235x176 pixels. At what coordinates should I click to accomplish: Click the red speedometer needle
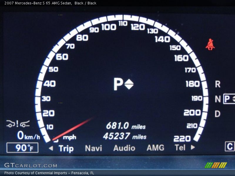(73, 129)
